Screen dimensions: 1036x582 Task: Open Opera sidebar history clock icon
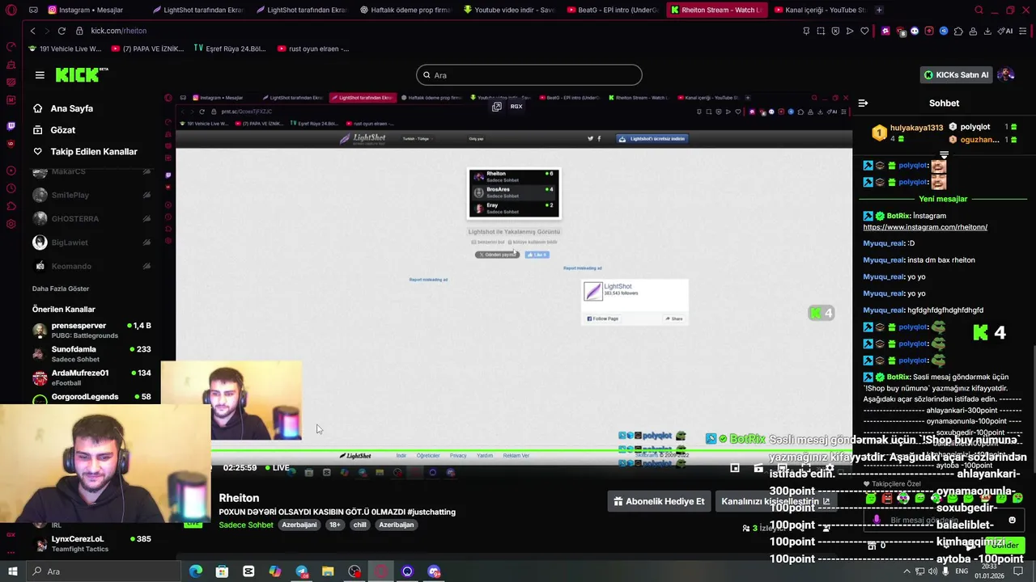click(11, 188)
